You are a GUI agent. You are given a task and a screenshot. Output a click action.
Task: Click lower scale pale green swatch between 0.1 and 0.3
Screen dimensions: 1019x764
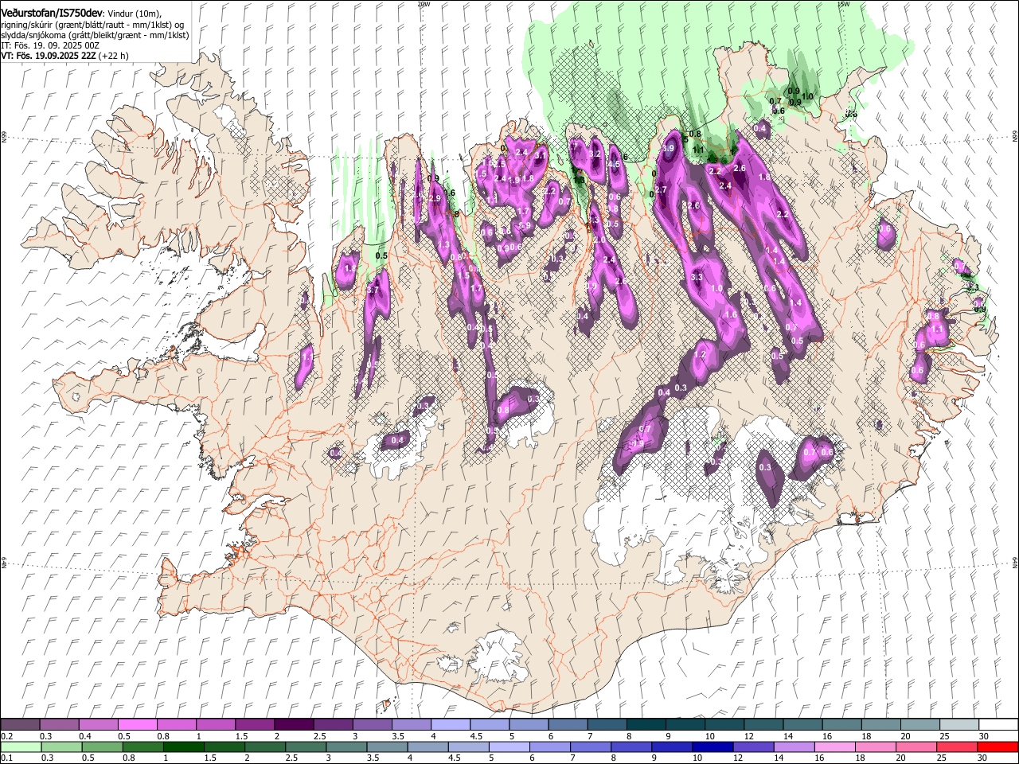[x=21, y=746]
